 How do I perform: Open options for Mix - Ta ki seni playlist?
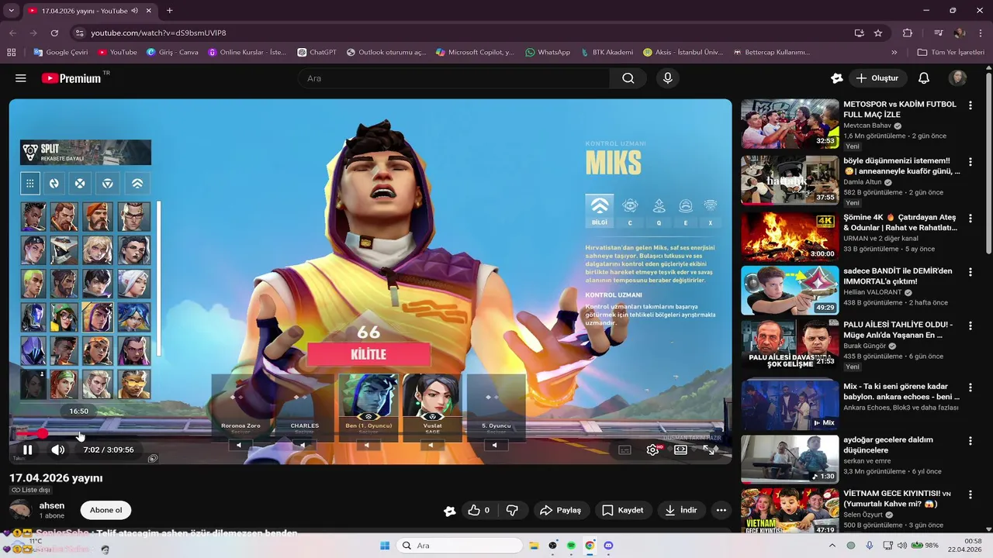970,387
